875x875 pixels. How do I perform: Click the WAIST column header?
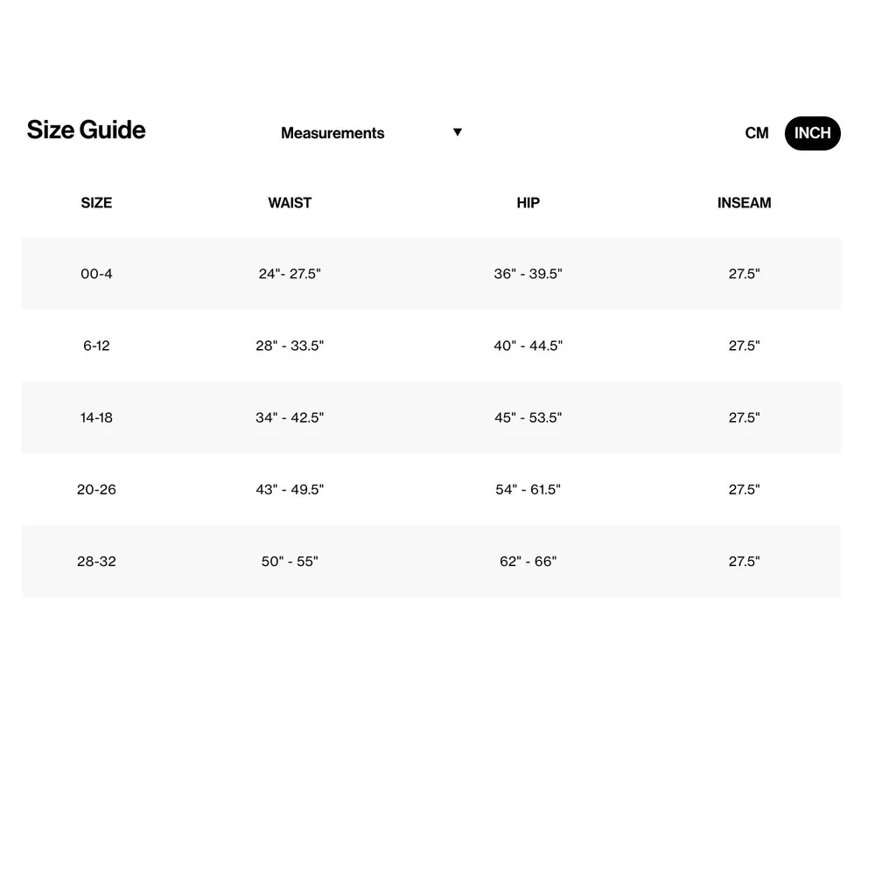[290, 203]
